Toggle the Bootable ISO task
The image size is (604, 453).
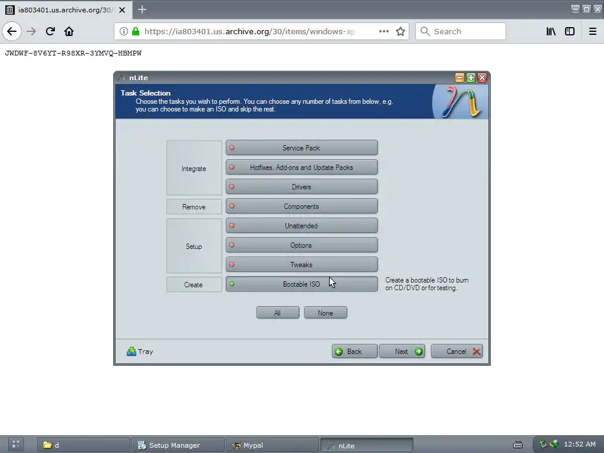pyautogui.click(x=301, y=284)
